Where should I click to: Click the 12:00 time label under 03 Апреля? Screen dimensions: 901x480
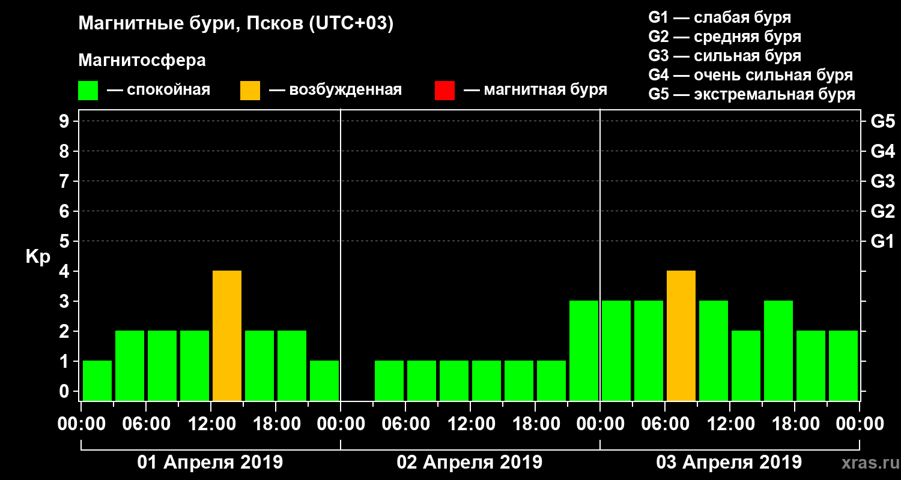[x=730, y=424]
